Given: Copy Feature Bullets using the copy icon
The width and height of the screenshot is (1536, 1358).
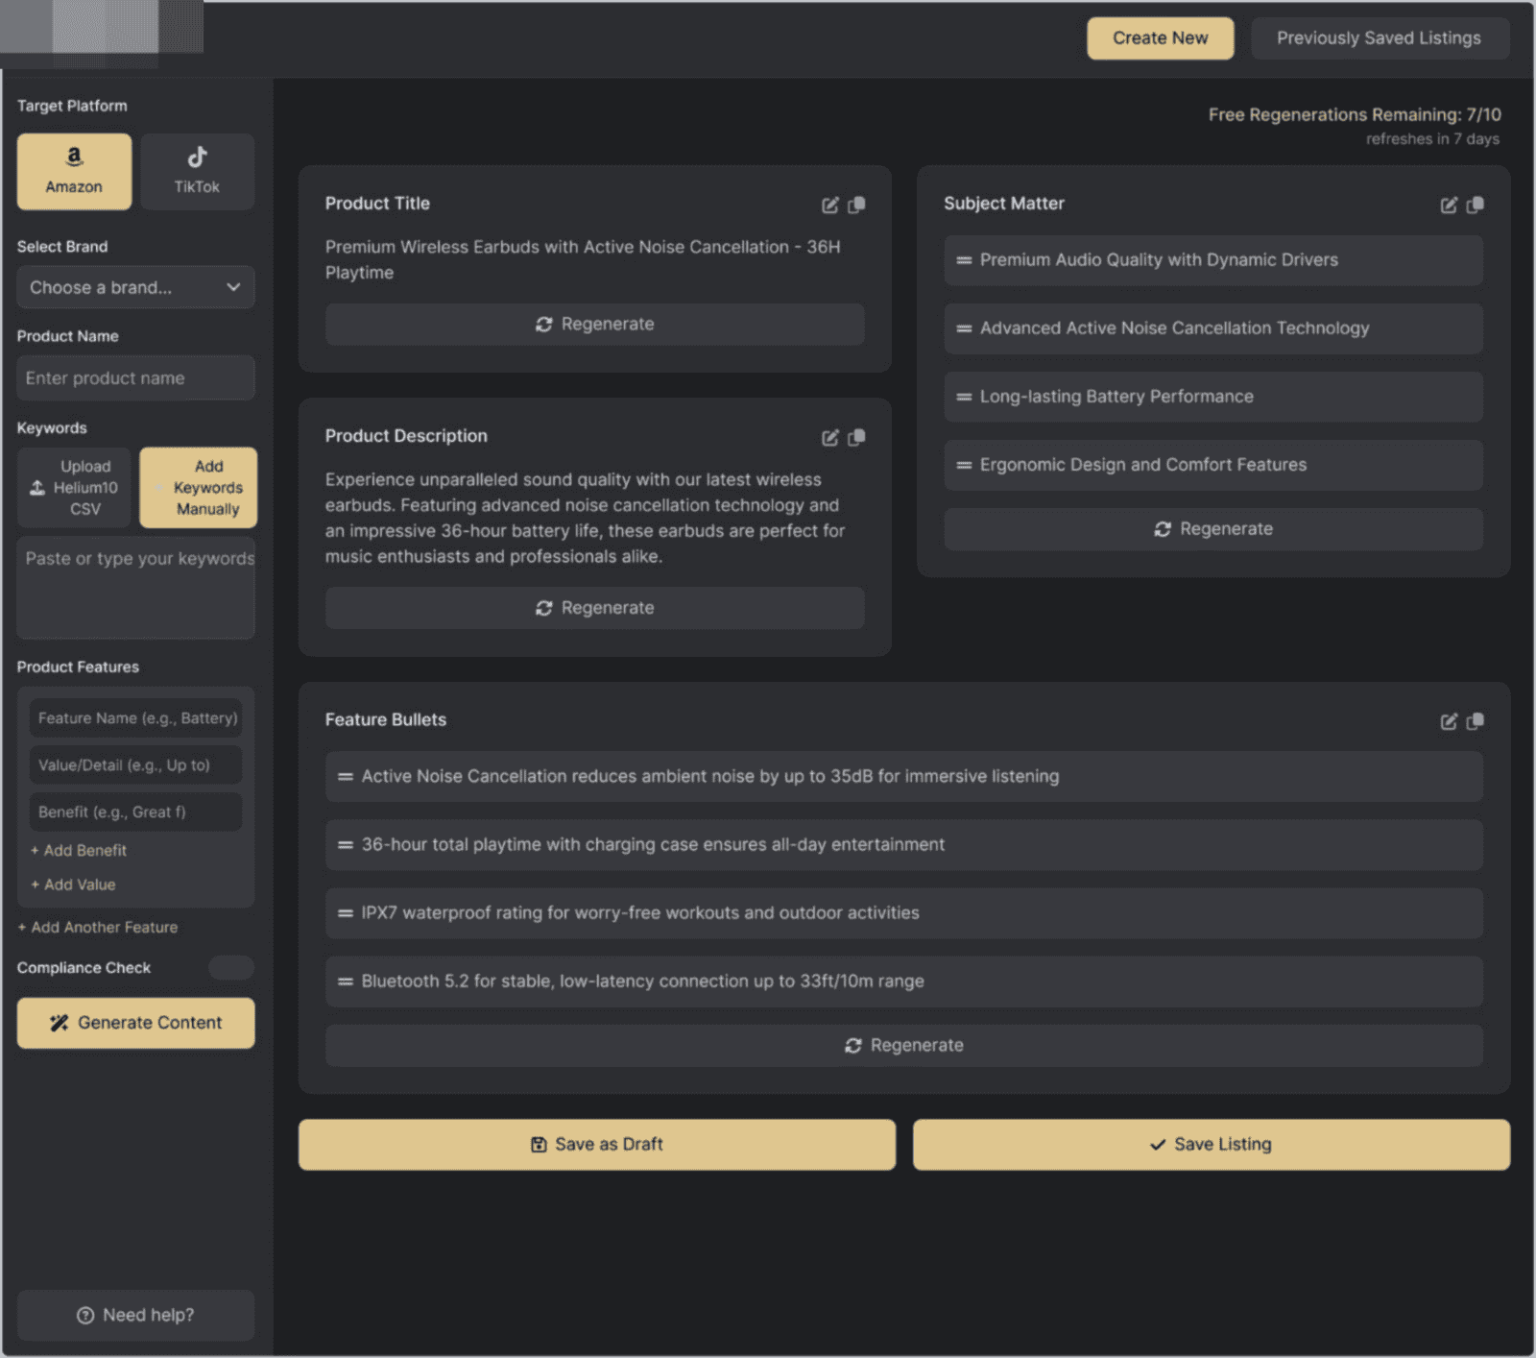Looking at the screenshot, I should (x=1476, y=721).
